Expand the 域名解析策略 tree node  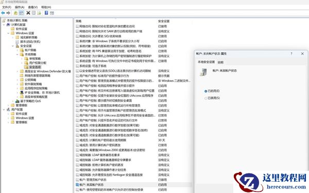(13, 37)
